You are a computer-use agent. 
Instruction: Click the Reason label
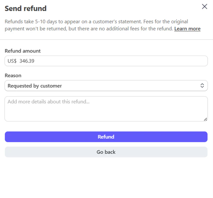[x=13, y=76]
